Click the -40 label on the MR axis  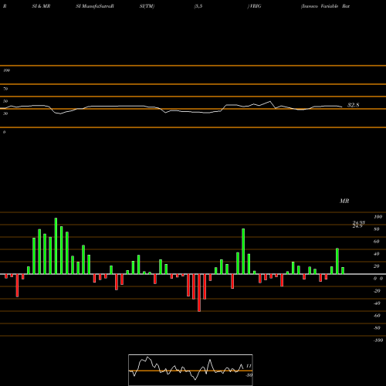[377, 303]
